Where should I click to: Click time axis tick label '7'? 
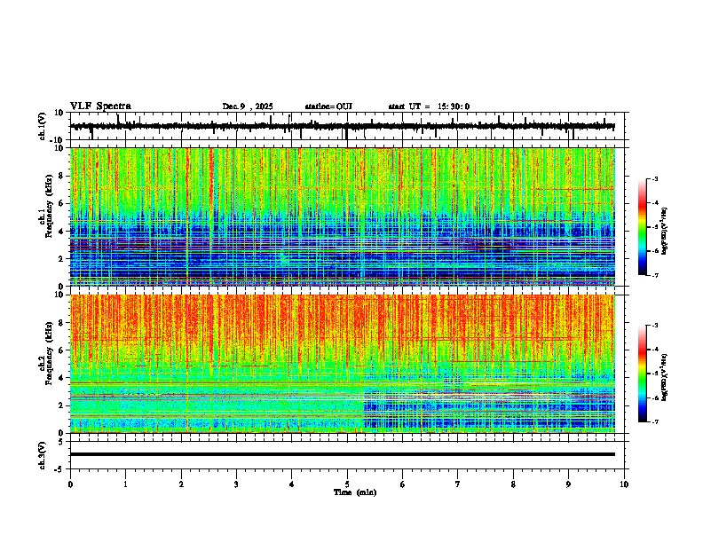click(x=458, y=484)
